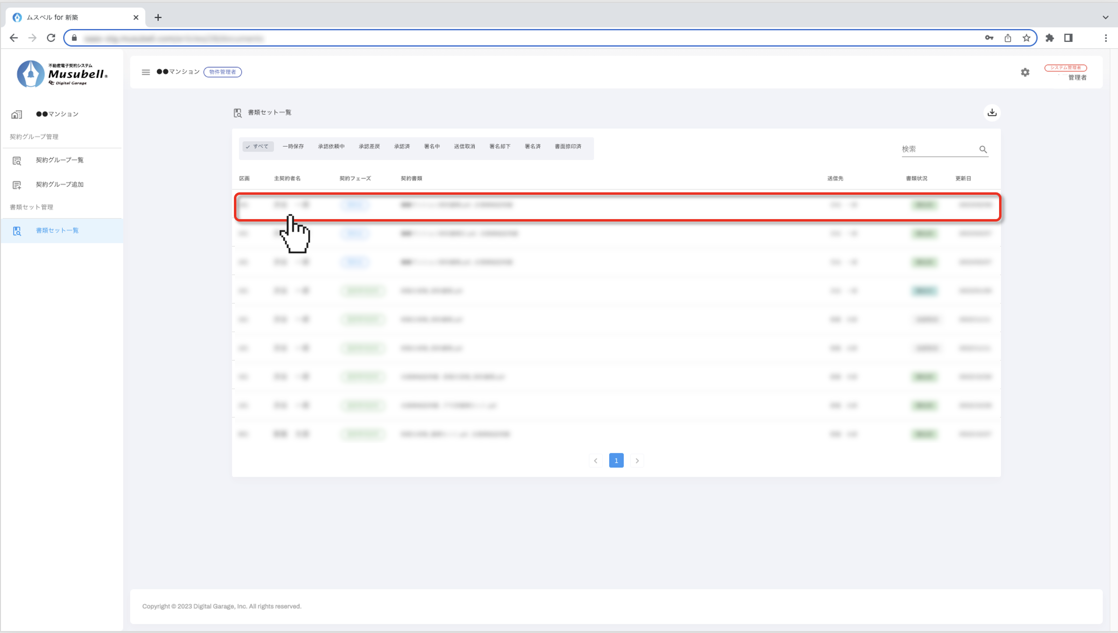Open 契約グループ追加 in sidebar

click(59, 185)
